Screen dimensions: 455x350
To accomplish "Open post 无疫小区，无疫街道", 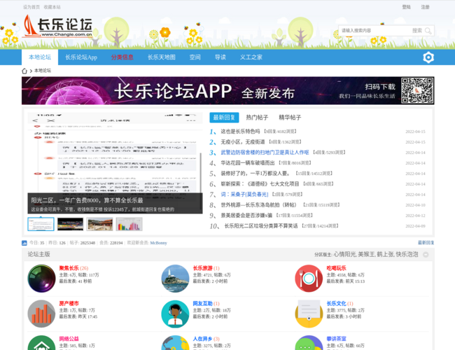I will 243,142.
